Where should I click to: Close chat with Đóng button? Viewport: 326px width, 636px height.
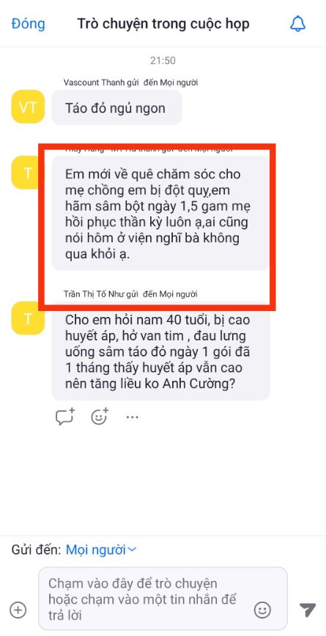29,24
